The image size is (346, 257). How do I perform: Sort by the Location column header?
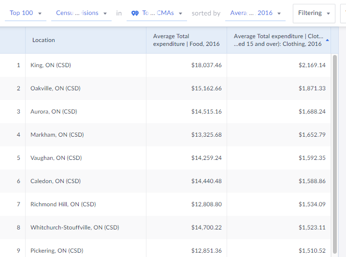click(43, 40)
